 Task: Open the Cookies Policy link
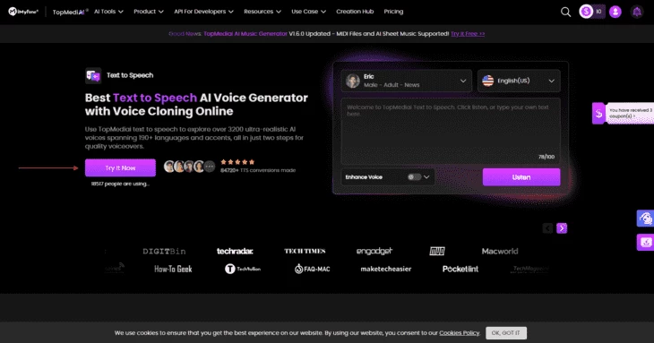[460, 333]
